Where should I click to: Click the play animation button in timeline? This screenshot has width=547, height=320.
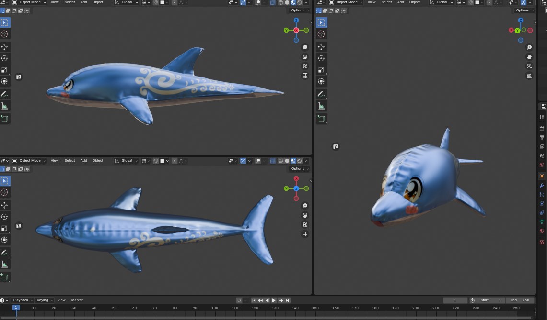[273, 300]
